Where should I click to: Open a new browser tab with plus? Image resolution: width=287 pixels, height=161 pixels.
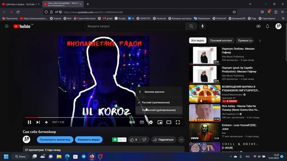point(88,4)
